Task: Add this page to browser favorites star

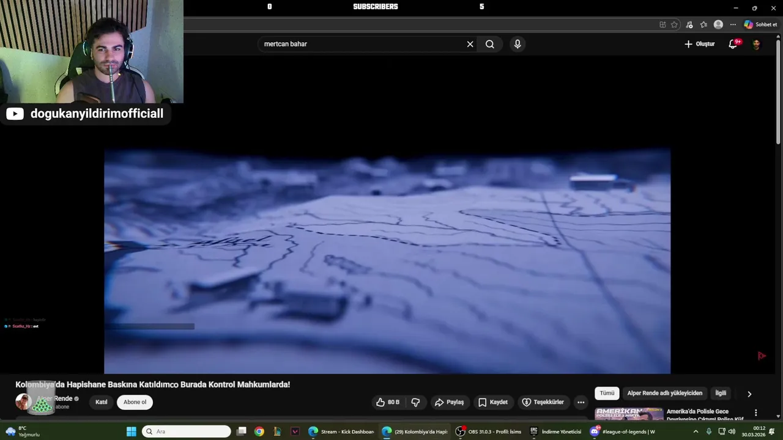Action: click(x=674, y=24)
